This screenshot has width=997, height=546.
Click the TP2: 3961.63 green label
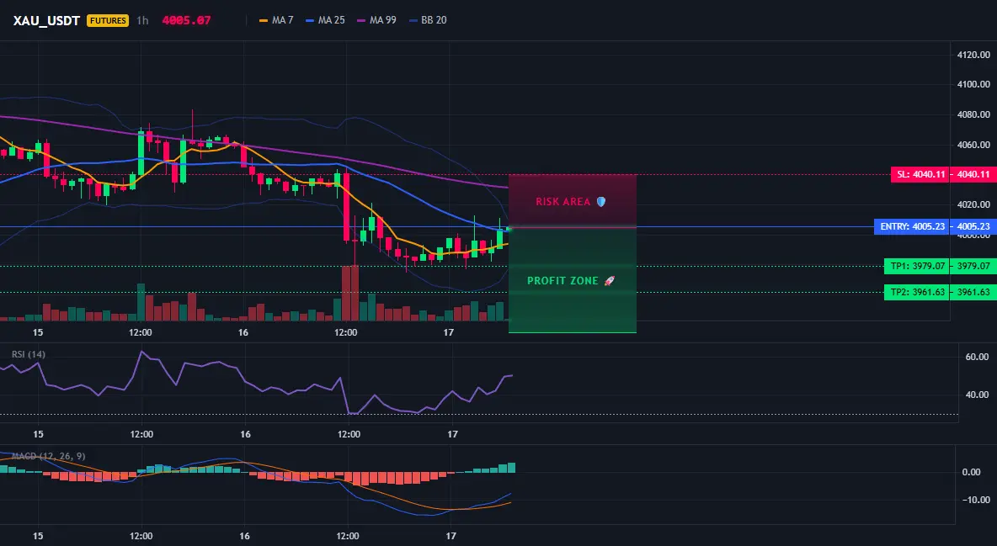click(x=916, y=293)
